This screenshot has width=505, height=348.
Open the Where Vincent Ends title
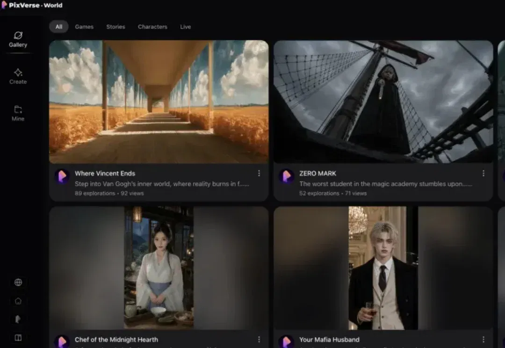coord(105,174)
